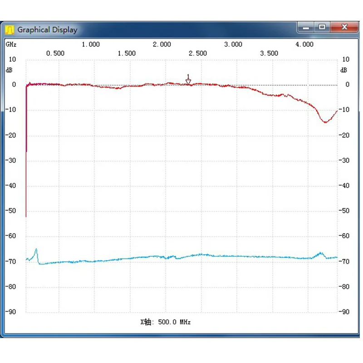Close the Graphical Display window

point(344,27)
